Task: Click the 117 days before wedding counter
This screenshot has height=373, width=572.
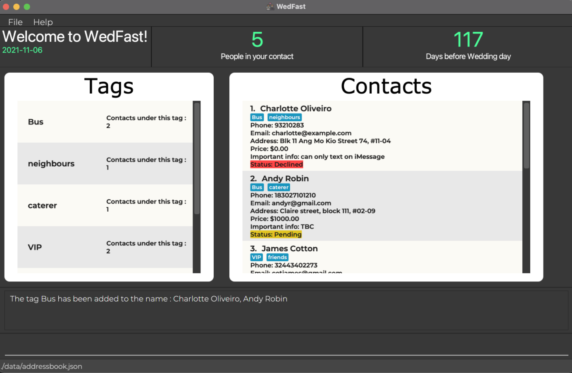Action: coord(468,40)
